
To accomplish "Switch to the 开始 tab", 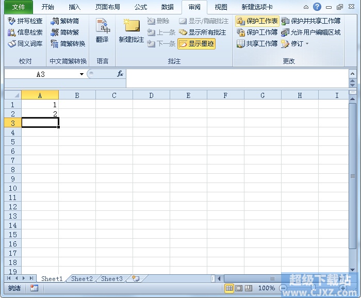I will click(x=47, y=7).
